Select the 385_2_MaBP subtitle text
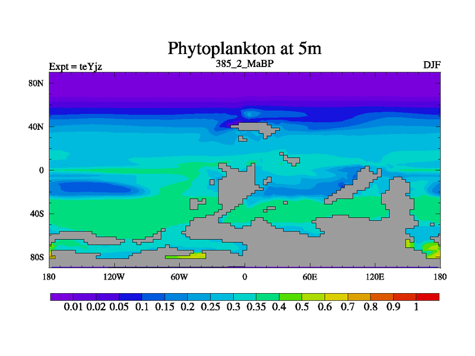475x356 pixels. click(x=244, y=63)
